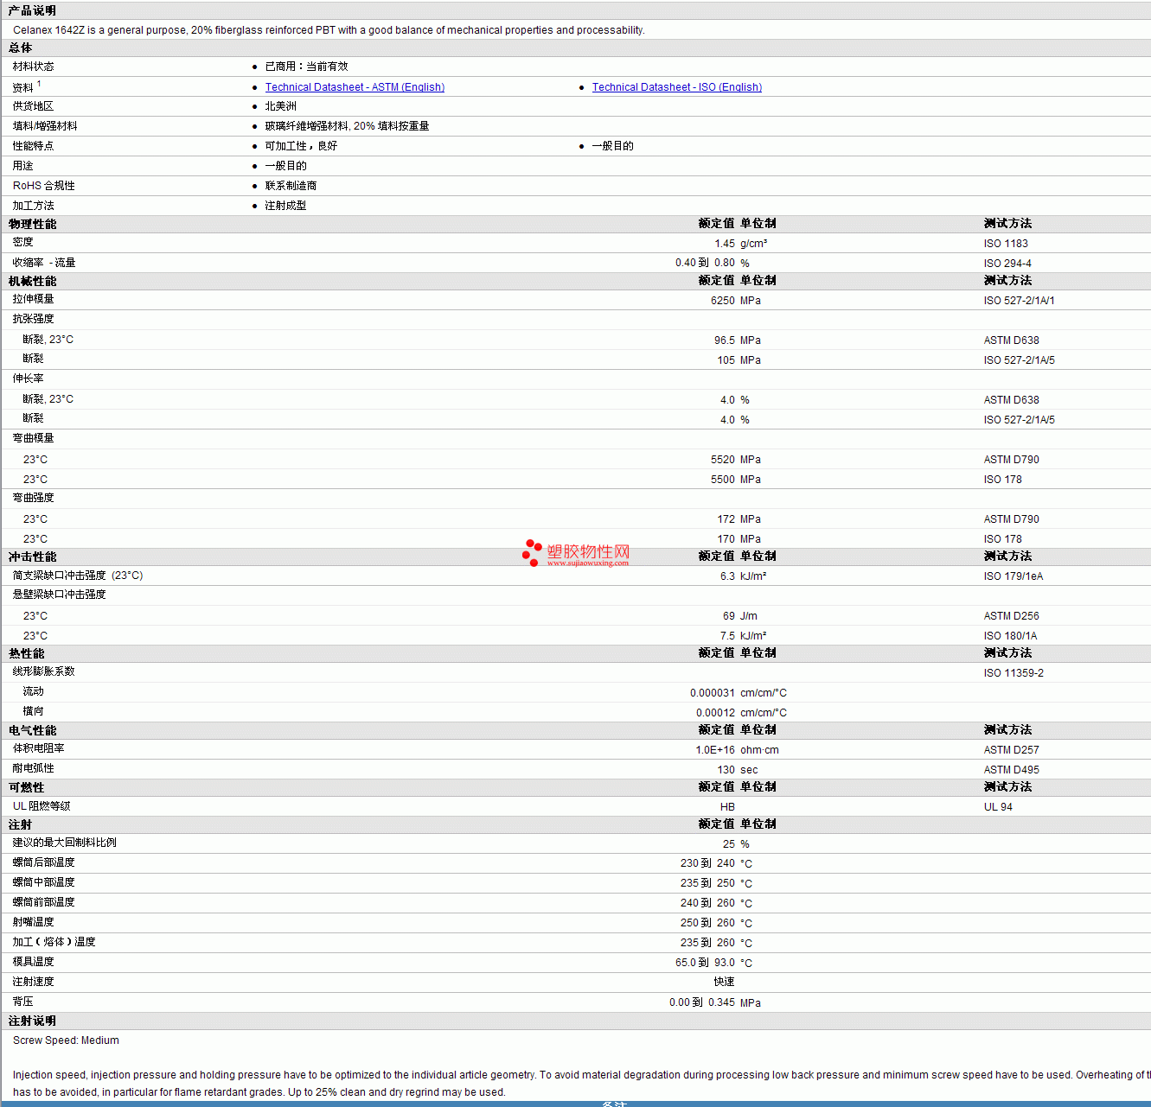1151x1107 pixels.
Task: Click the bullet before 北美洲
Action: click(x=254, y=106)
